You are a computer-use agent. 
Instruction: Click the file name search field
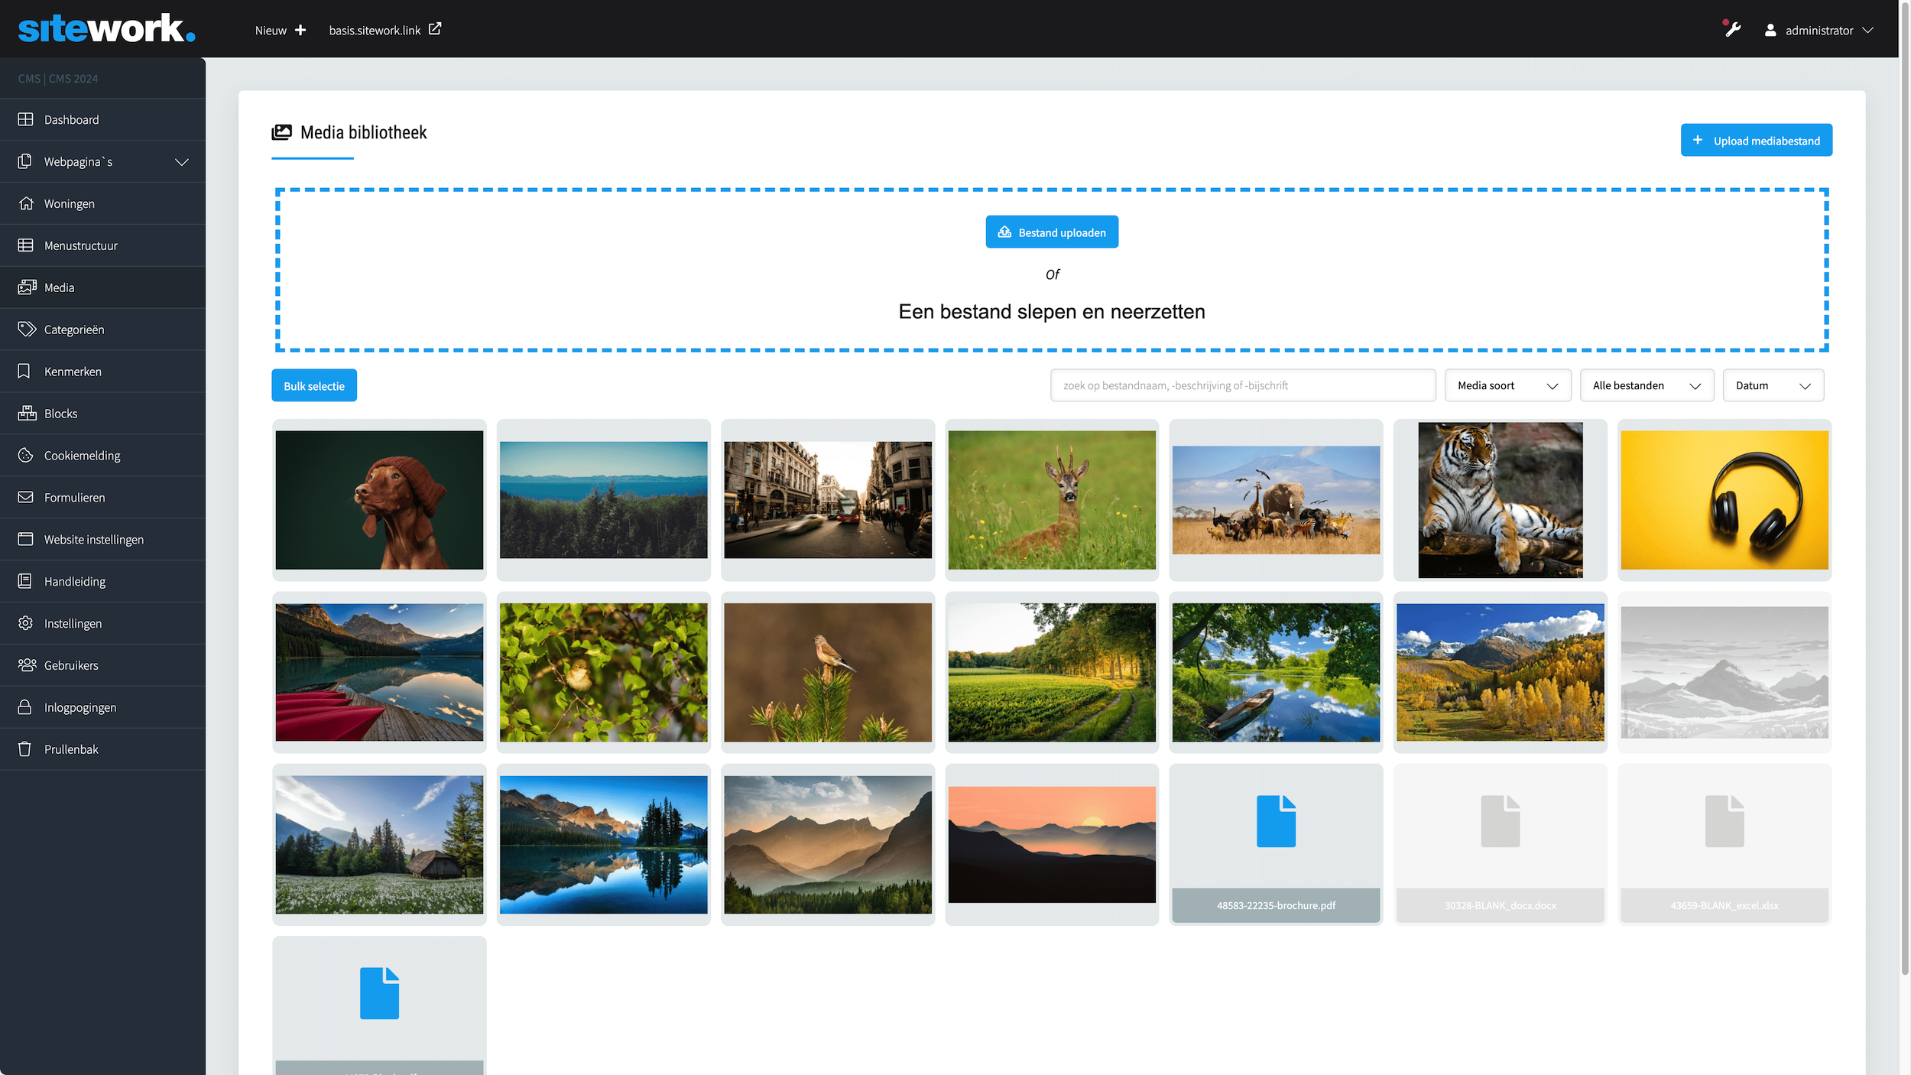point(1242,385)
